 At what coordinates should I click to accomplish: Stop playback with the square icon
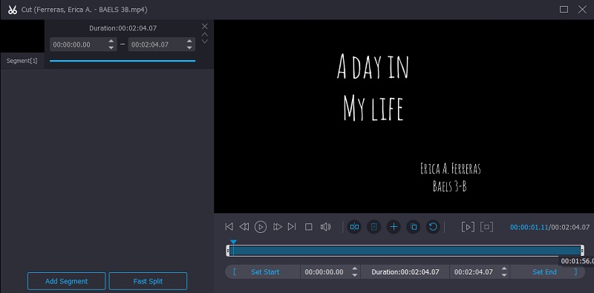click(x=309, y=227)
